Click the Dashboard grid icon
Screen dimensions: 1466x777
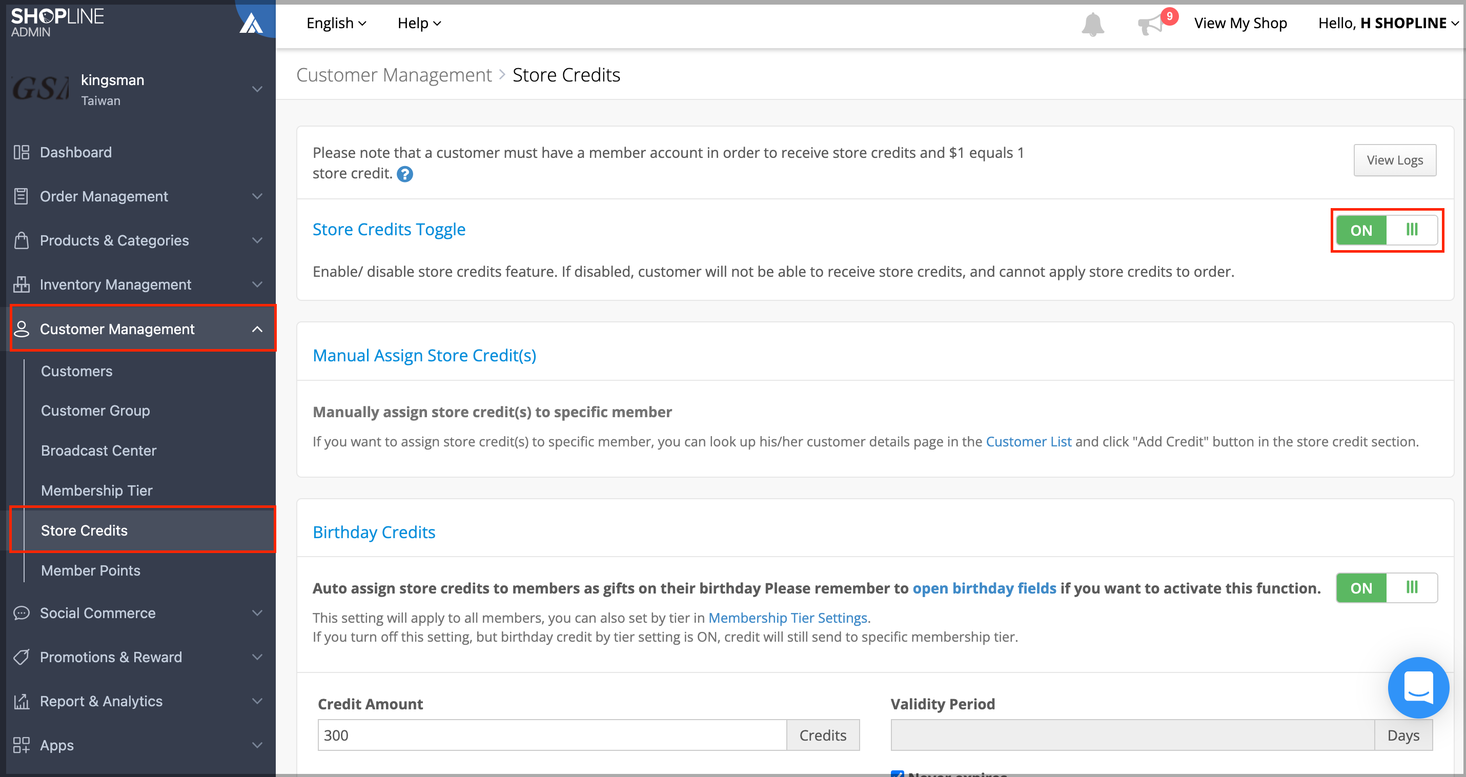(x=22, y=152)
